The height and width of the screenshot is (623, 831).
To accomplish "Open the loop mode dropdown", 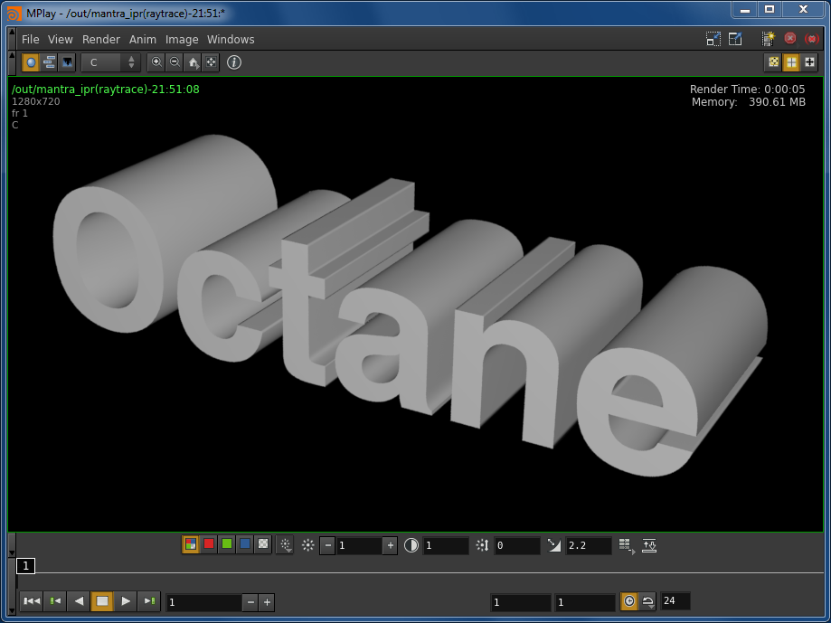I will click(647, 601).
